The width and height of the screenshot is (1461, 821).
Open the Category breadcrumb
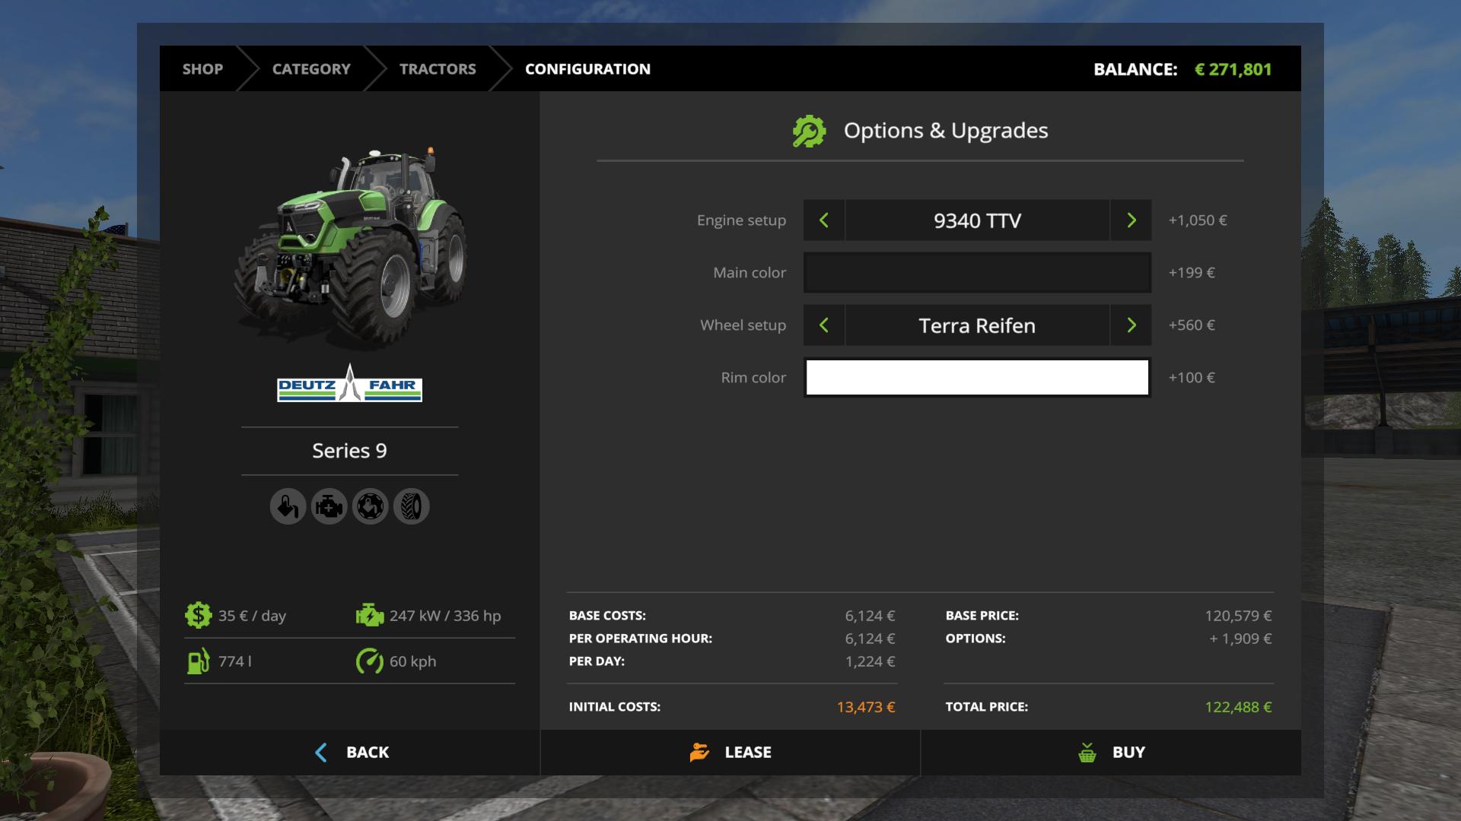[x=311, y=69]
